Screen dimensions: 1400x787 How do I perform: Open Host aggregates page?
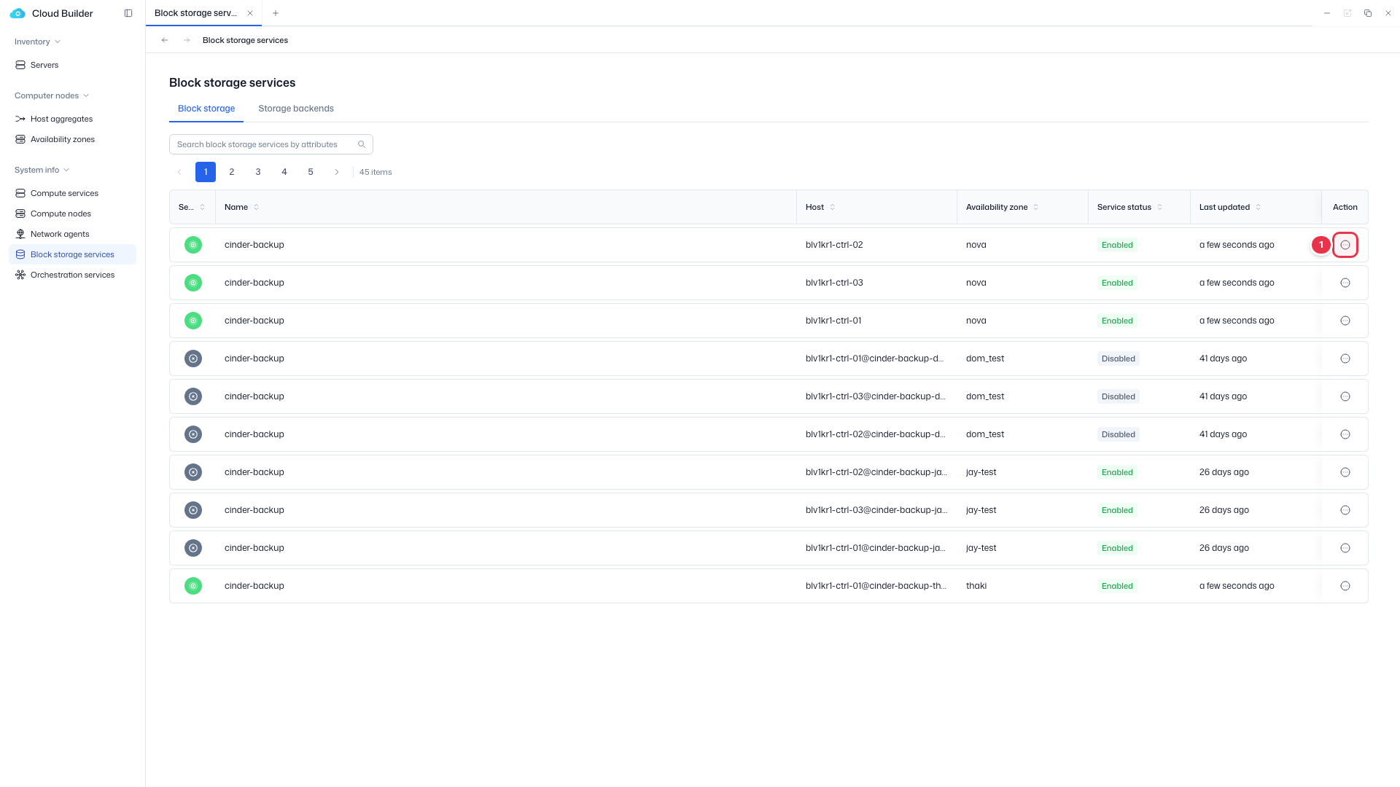click(x=61, y=119)
